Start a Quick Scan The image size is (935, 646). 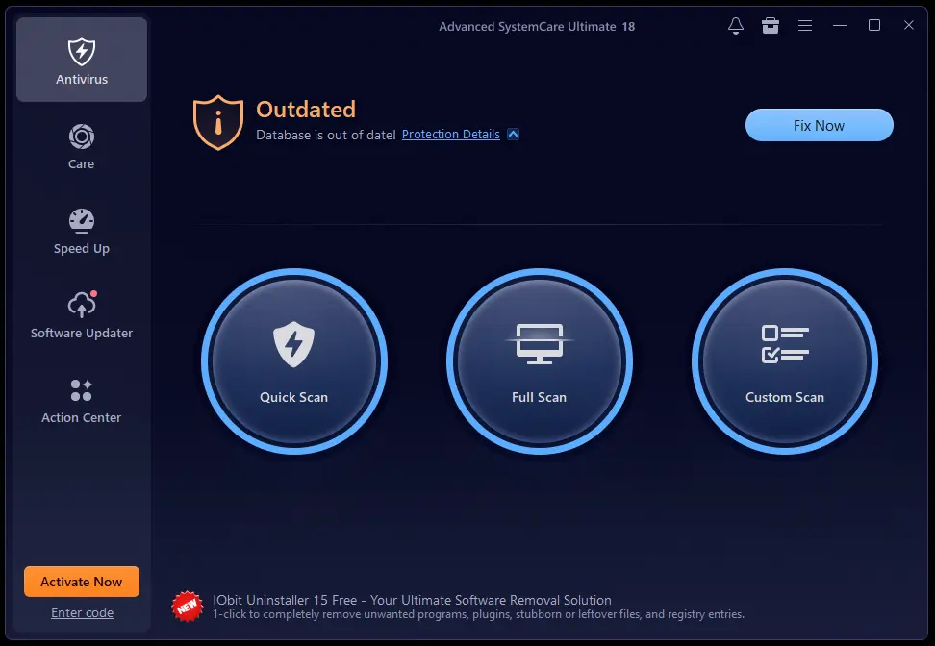click(294, 361)
